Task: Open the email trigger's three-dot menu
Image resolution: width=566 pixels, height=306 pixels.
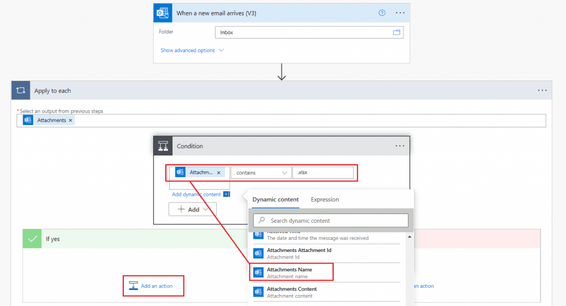Action: point(400,13)
